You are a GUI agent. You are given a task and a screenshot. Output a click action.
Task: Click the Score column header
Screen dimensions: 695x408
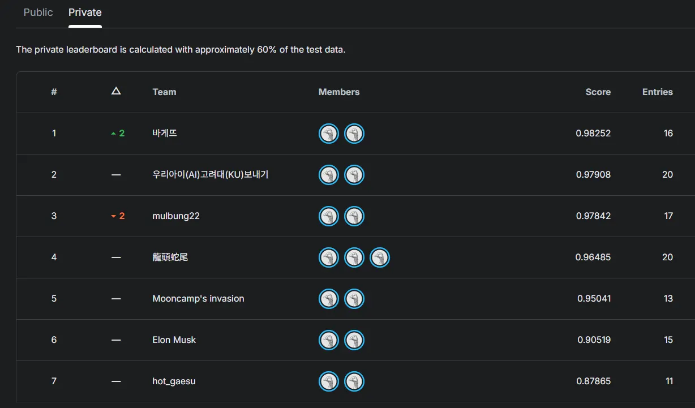pyautogui.click(x=598, y=92)
